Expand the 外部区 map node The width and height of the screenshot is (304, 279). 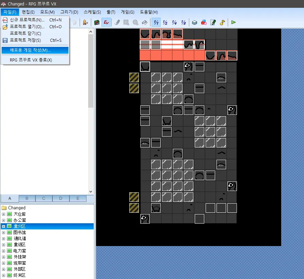[x=3, y=269]
